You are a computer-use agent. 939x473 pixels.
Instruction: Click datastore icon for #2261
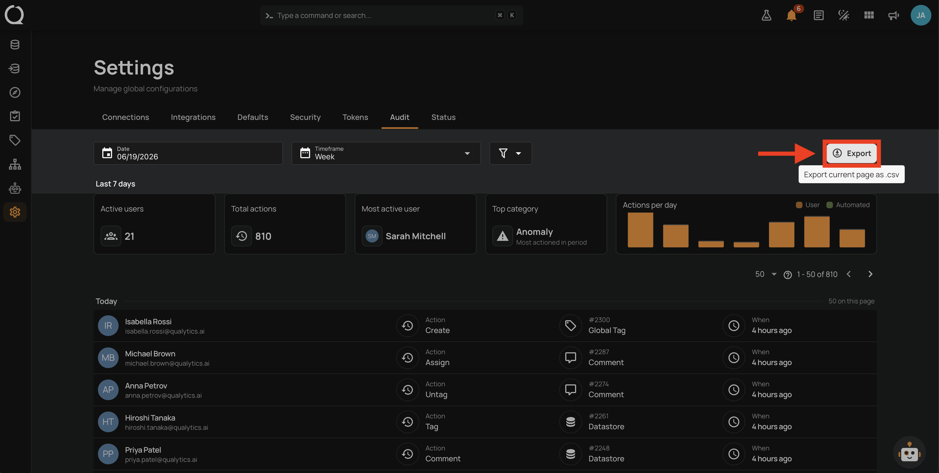tap(570, 422)
